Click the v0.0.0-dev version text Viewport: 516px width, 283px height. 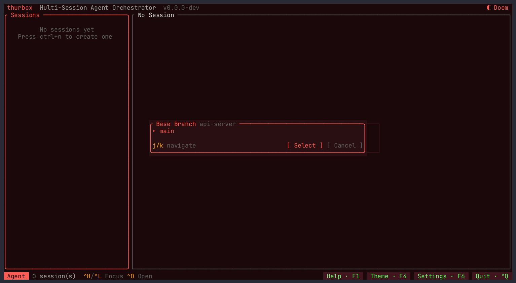coord(181,8)
